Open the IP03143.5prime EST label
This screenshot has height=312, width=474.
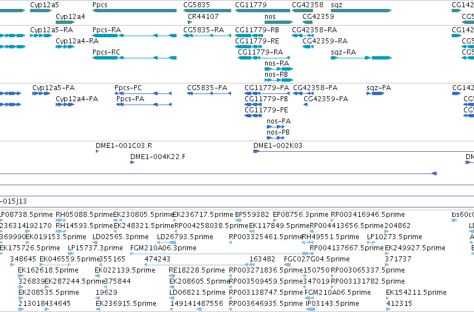click(x=333, y=304)
